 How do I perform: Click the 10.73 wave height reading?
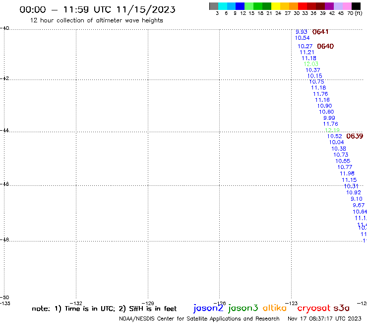[x=341, y=155]
